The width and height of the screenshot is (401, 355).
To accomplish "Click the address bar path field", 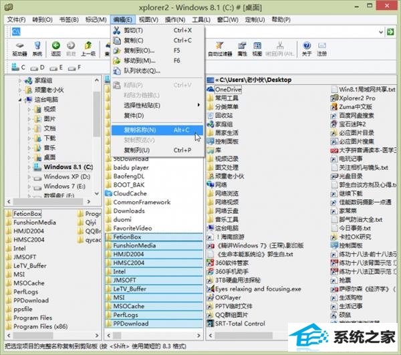I will pyautogui.click(x=194, y=32).
